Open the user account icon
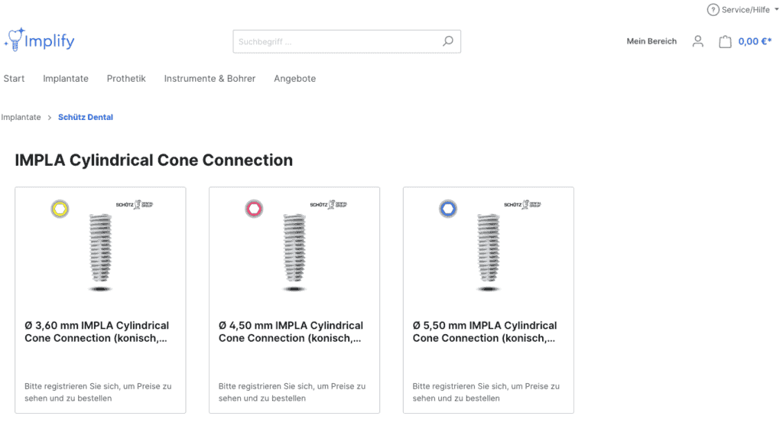 (697, 41)
